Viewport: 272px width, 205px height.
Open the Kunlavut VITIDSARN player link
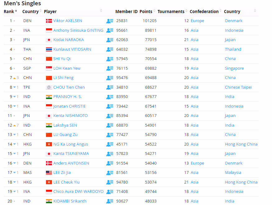pos(72,49)
